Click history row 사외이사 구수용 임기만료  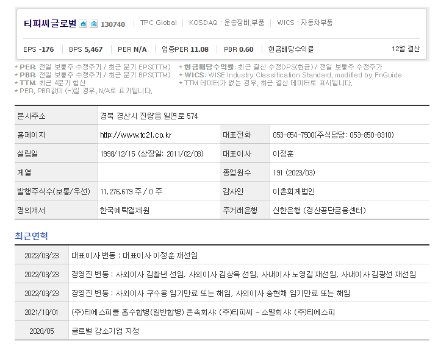pyautogui.click(x=222, y=293)
